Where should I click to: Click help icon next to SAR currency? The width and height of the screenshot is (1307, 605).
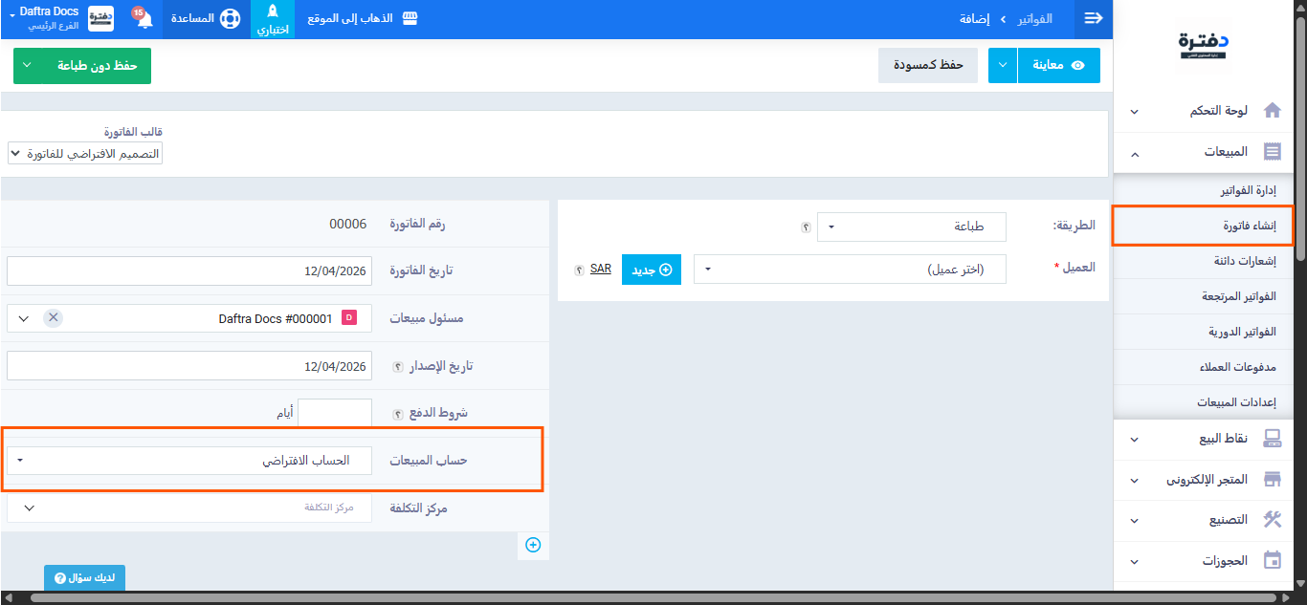580,270
